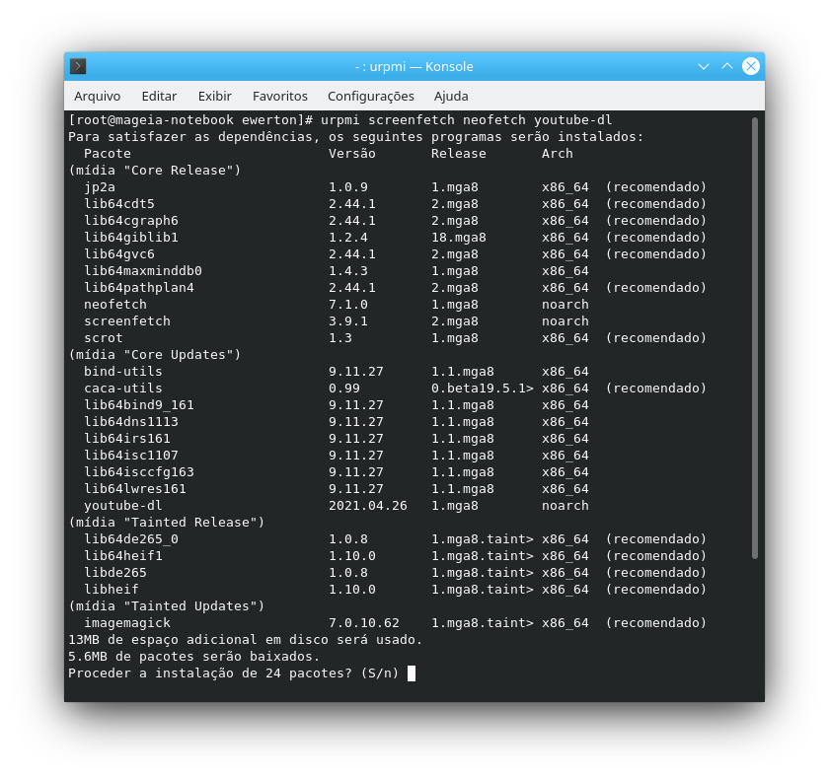The height and width of the screenshot is (778, 829).
Task: Click the lib64gvc6 package name
Action: [x=119, y=254]
